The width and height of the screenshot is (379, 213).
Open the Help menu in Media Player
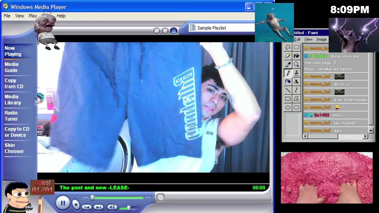(x=61, y=16)
